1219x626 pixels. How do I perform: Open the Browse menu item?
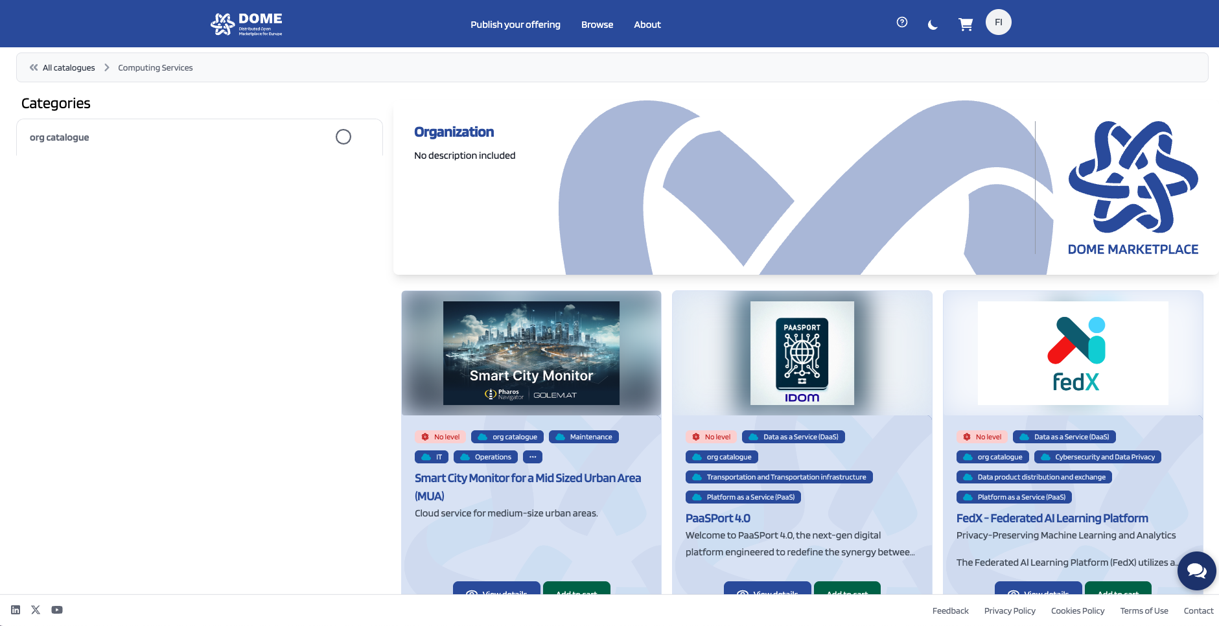point(597,25)
